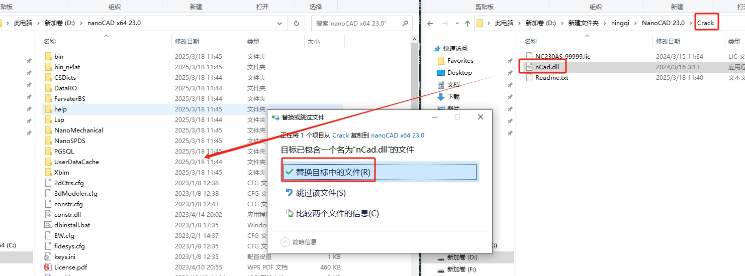This screenshot has width=745, height=276.
Task: Select the FarvaterBS folder icon
Action: [x=48, y=98]
